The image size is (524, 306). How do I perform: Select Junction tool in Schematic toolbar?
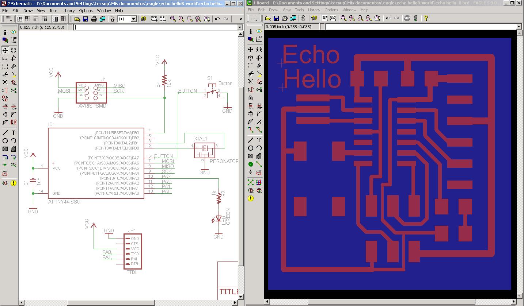click(5, 164)
